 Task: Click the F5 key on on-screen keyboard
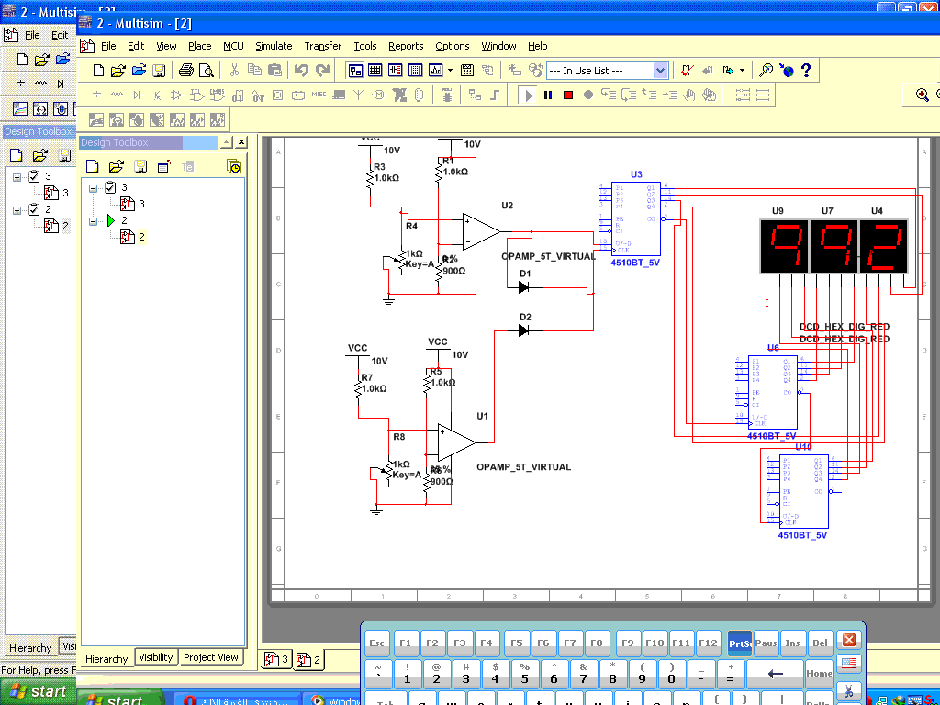point(517,643)
